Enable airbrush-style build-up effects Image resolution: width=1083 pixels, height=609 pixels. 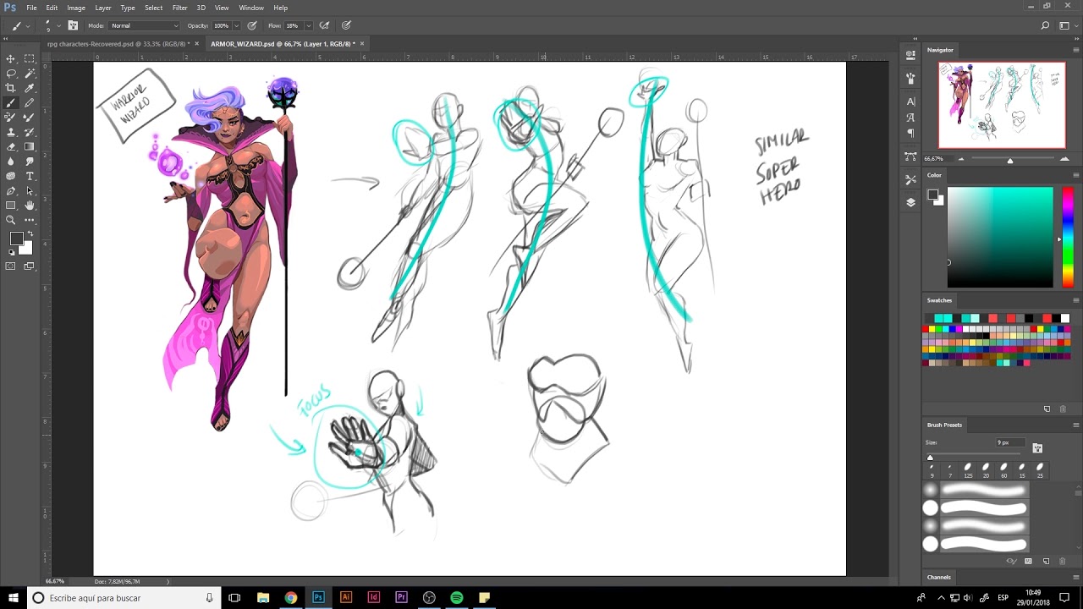[324, 25]
